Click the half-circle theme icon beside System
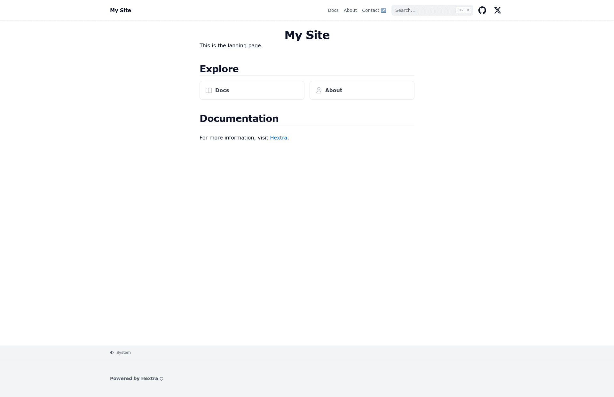614x397 pixels. pyautogui.click(x=112, y=353)
